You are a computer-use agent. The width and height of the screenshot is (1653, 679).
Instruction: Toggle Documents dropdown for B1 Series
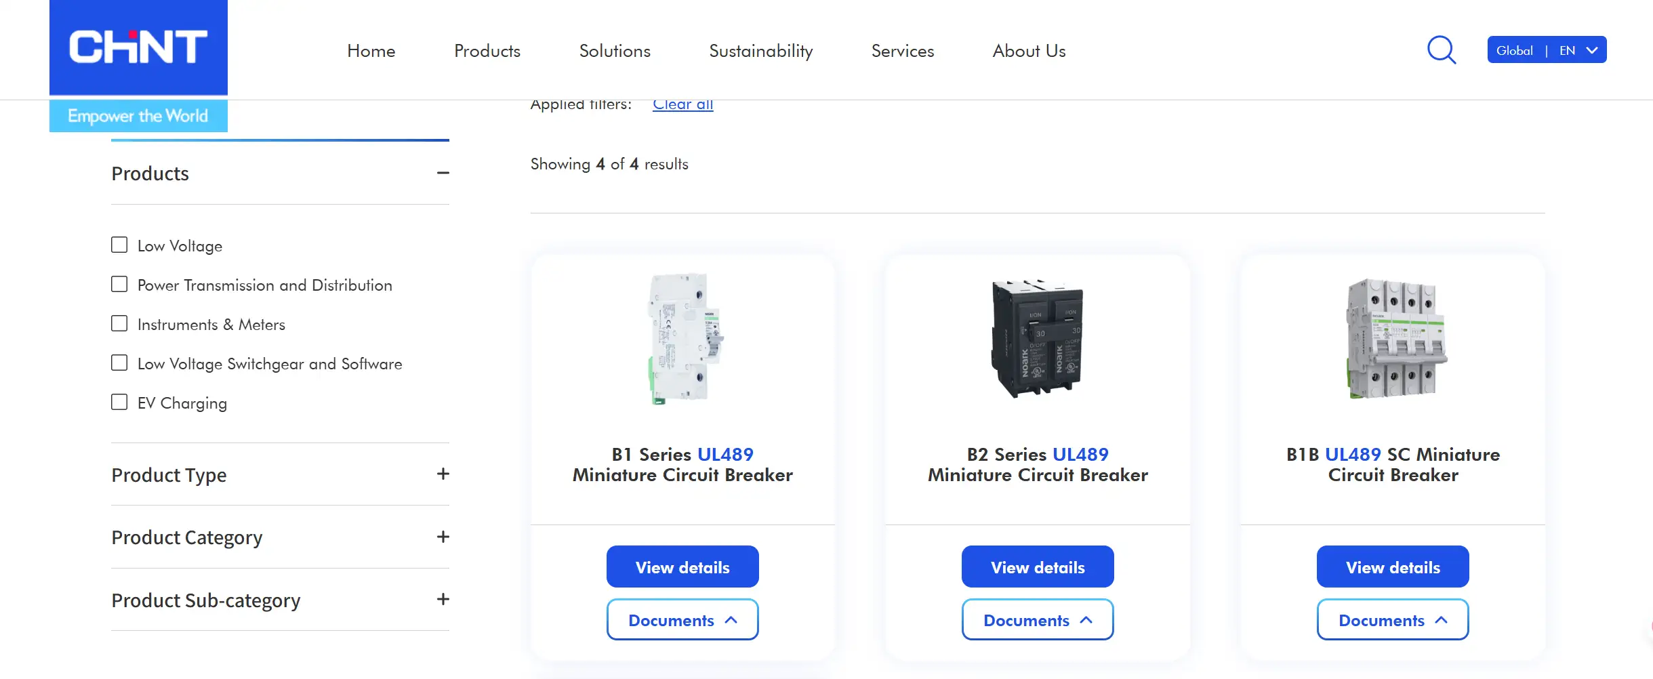pos(682,619)
